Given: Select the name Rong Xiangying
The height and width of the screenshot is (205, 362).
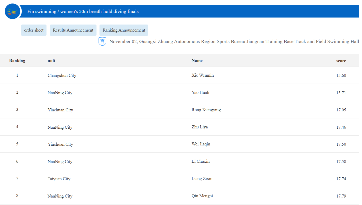Looking at the screenshot, I should [206, 110].
